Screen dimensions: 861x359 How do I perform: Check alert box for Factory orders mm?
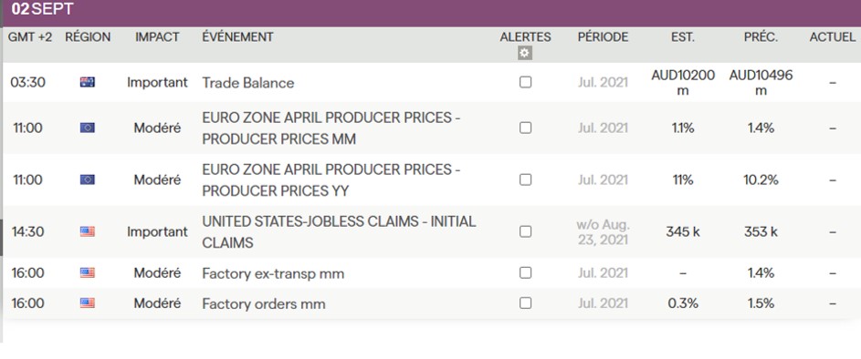click(x=526, y=303)
